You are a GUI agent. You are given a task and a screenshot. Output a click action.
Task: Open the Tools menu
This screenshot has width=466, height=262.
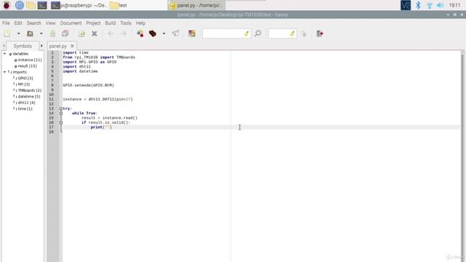(125, 23)
